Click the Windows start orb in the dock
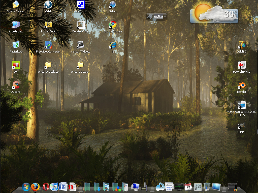Screen dimensions: 258x193 (x=26, y=187)
